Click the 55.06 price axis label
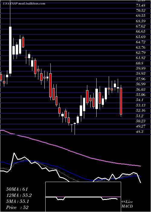This screenshot has width=151, height=212. [141, 95]
